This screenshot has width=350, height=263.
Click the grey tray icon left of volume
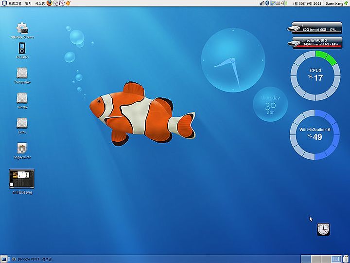pos(278,3)
